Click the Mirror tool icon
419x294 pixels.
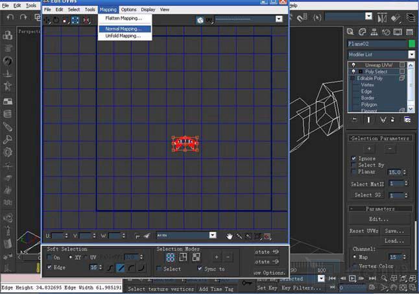coord(86,20)
